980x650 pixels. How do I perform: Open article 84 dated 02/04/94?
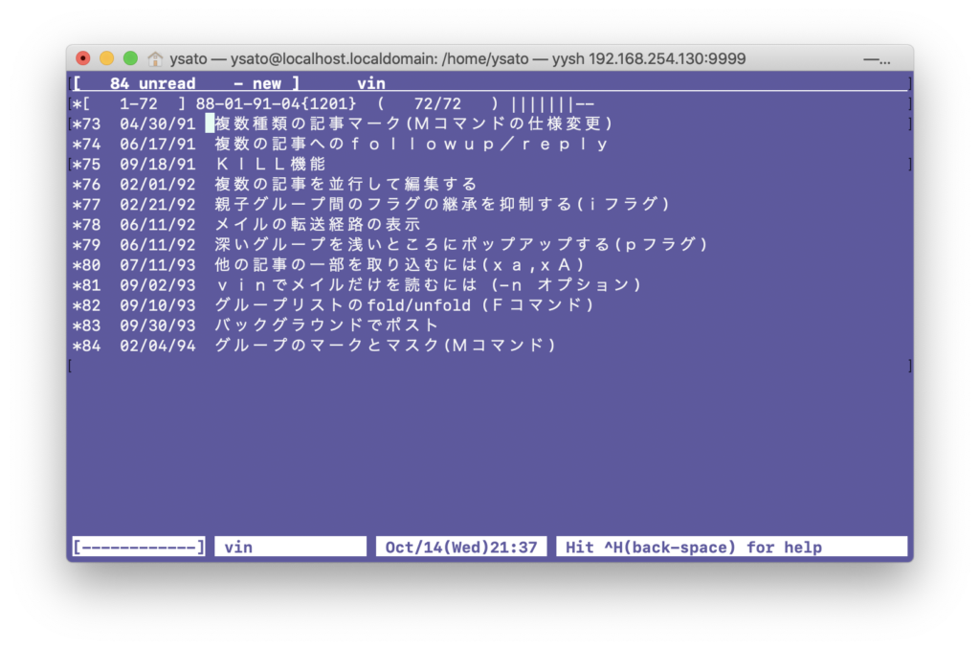(x=385, y=345)
